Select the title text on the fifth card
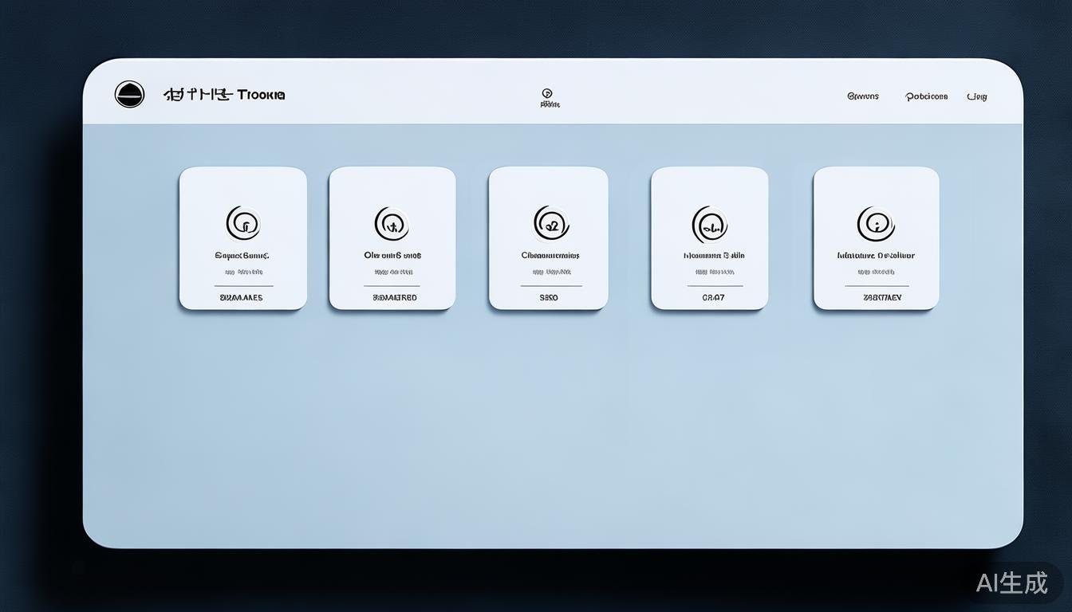1072x612 pixels. pos(875,256)
